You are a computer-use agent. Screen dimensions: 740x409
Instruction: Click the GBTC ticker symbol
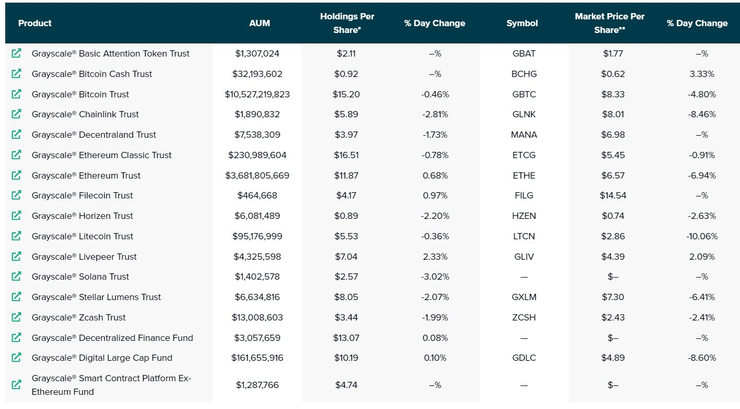point(524,94)
